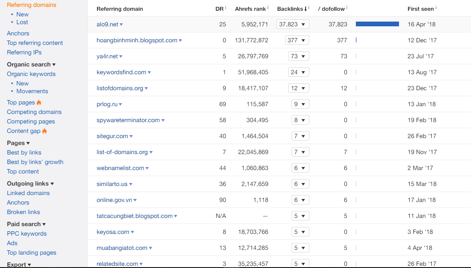
Task: Collapse the Paid search section
Action: click(26, 224)
